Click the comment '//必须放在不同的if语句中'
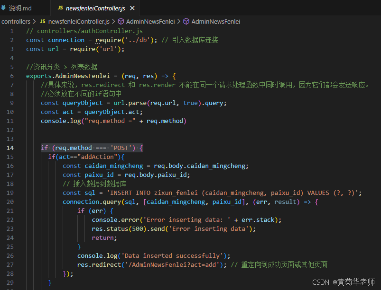 tap(81, 94)
